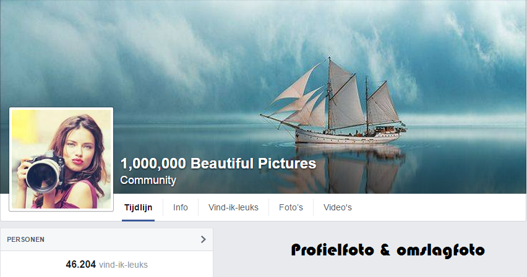The height and width of the screenshot is (277, 527).
Task: Click the PERSONEN header label
Action: click(x=25, y=239)
